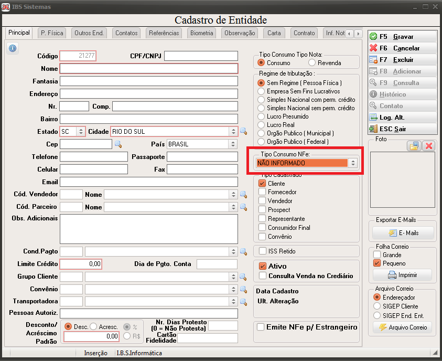
Task: Check the Consumidor Final checkbox
Action: [262, 227]
